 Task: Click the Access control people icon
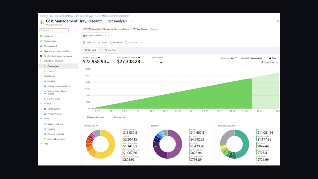41,46
